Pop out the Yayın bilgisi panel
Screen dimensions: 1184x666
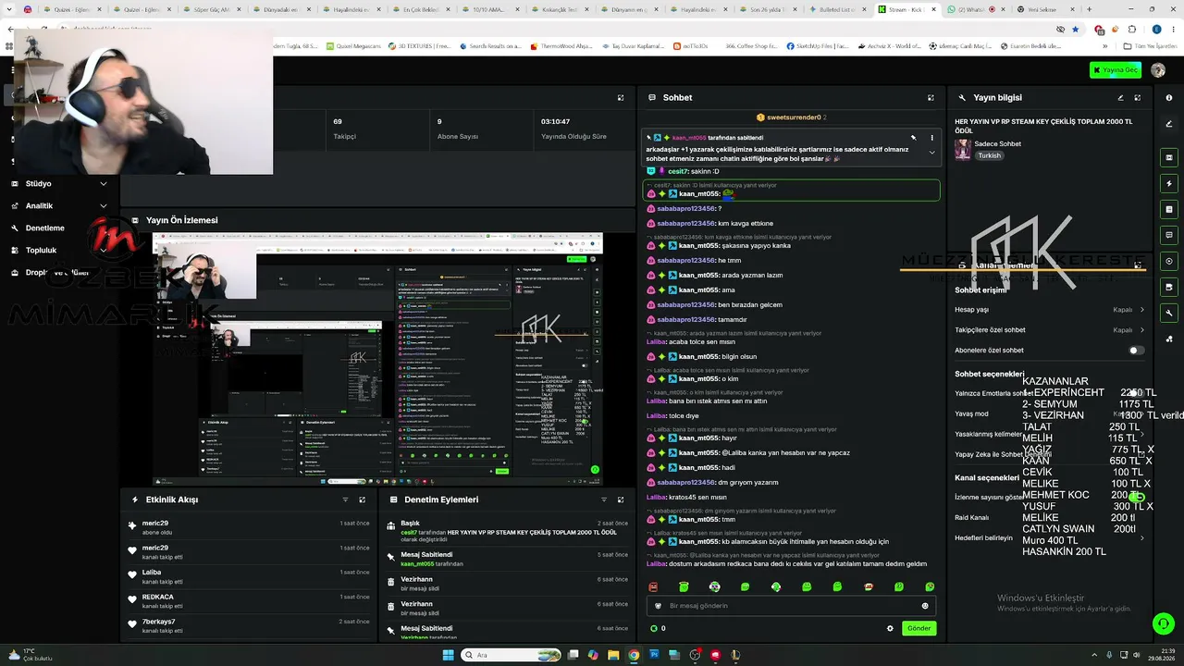(x=1138, y=97)
